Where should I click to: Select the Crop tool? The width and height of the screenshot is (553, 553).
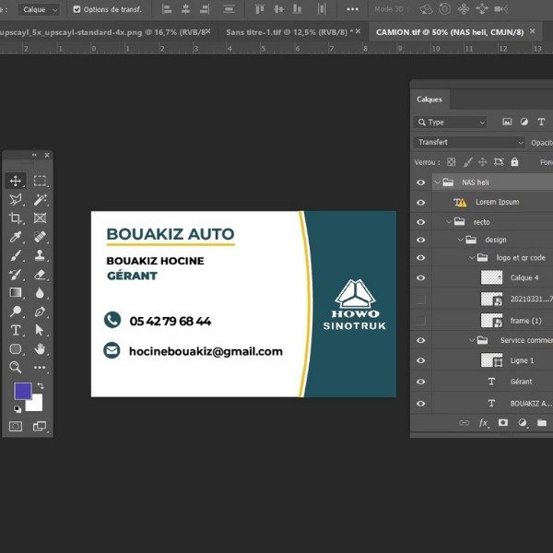[16, 218]
